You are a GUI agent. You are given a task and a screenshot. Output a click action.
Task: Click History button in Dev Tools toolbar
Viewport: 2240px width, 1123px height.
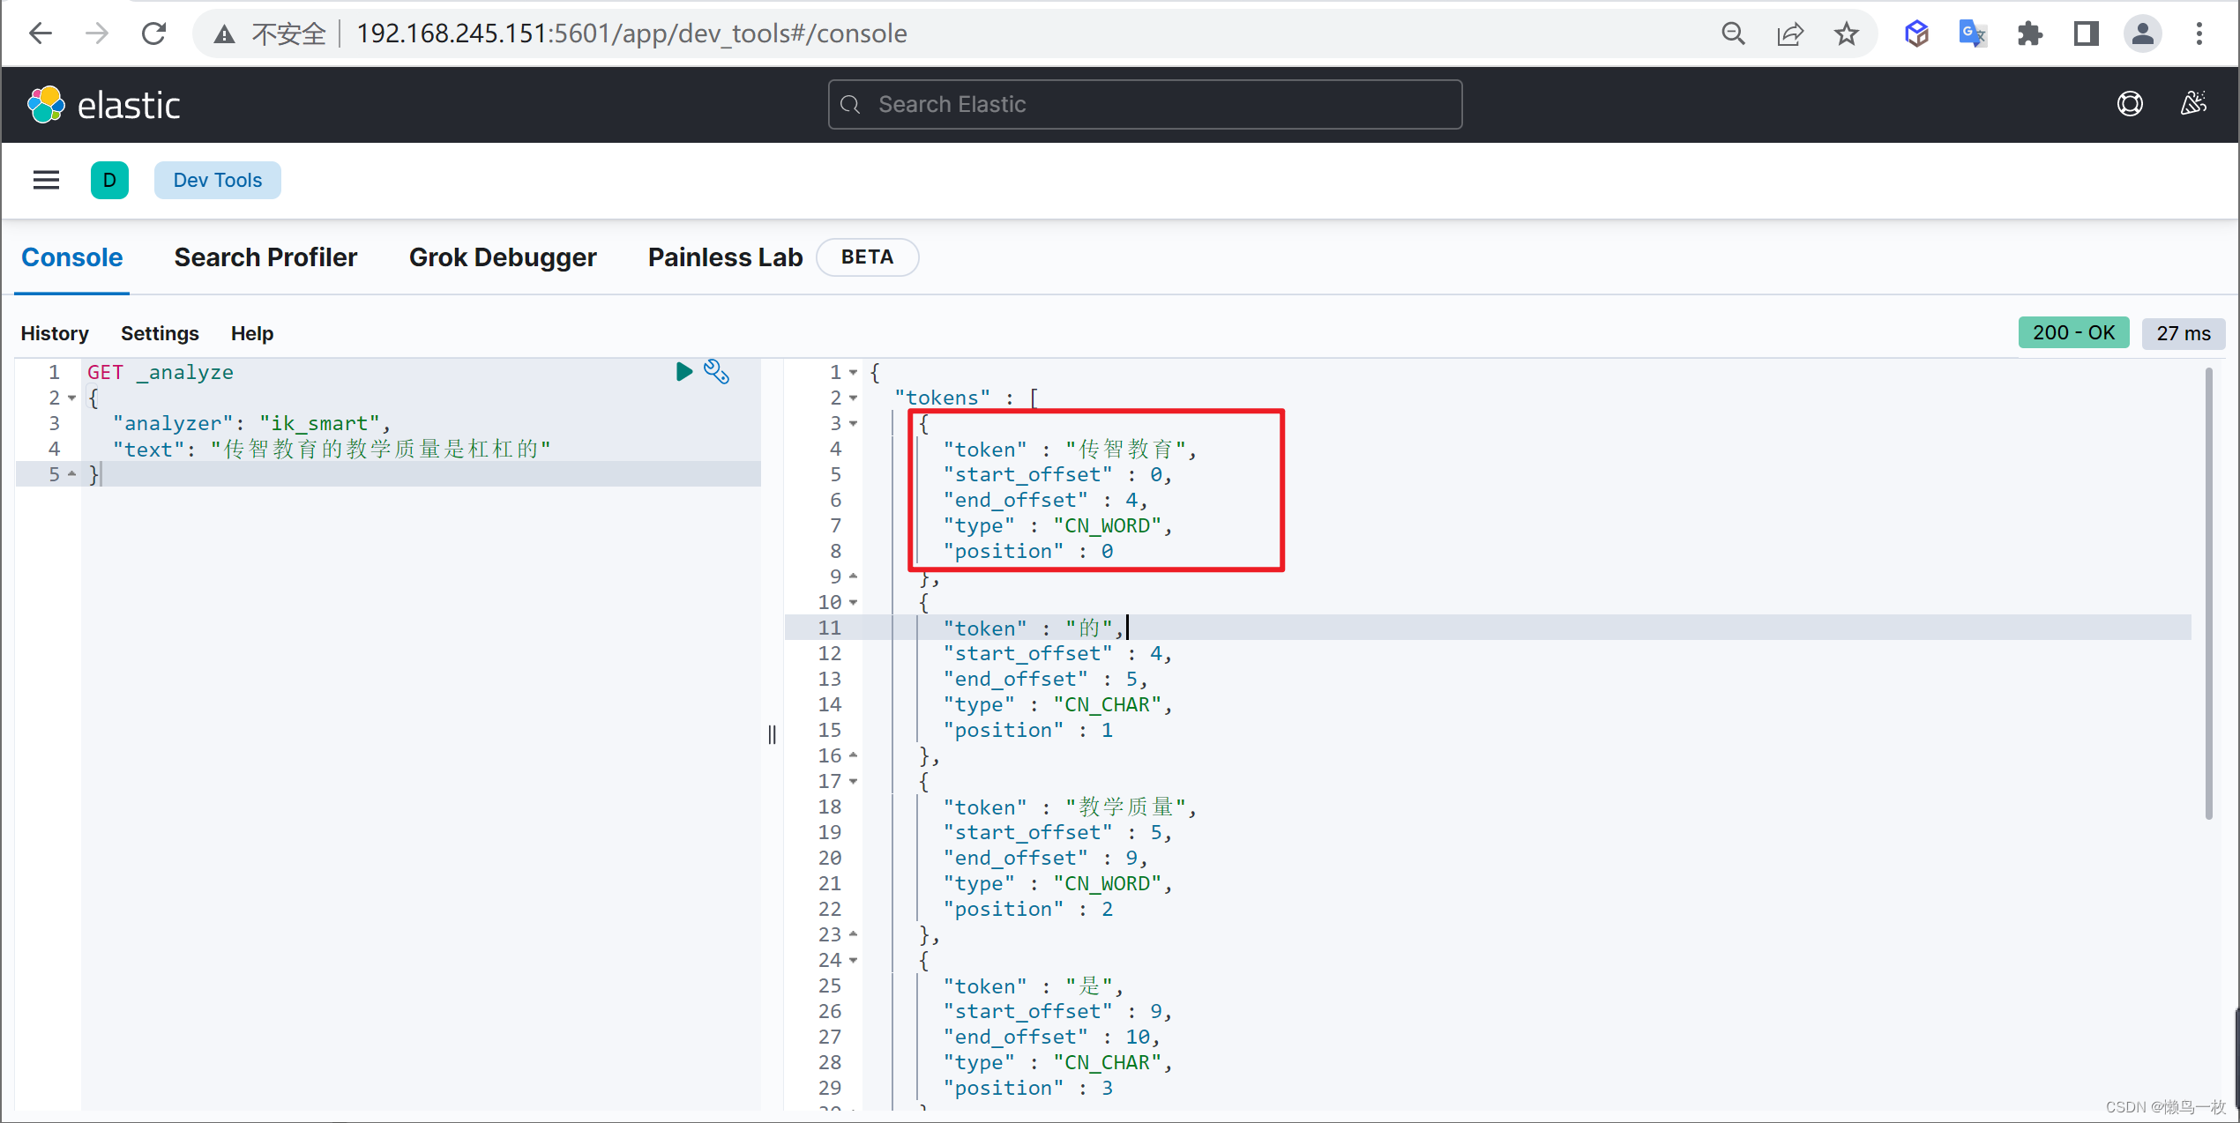tap(55, 332)
